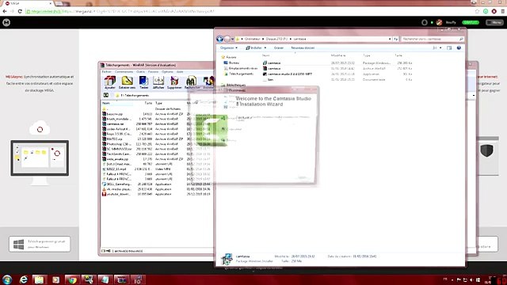Image resolution: width=507 pixels, height=285 pixels.
Task: Select Emplacements récents in Explorer sidebar
Action: tap(241, 68)
